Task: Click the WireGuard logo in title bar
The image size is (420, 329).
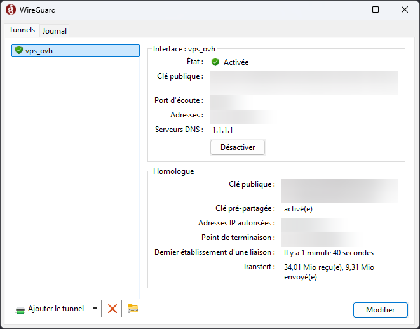Action: click(x=11, y=10)
